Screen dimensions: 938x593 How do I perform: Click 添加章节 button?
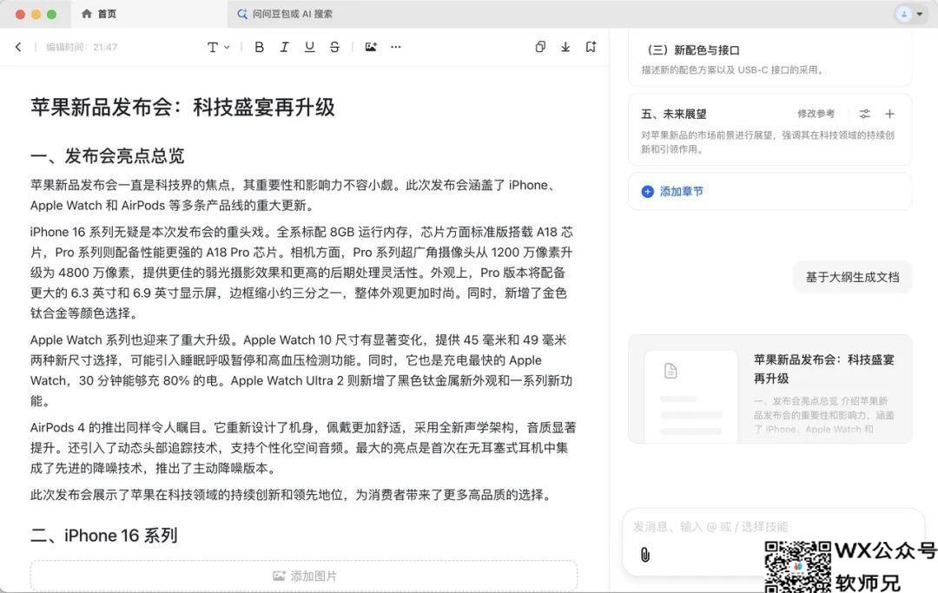coord(770,191)
